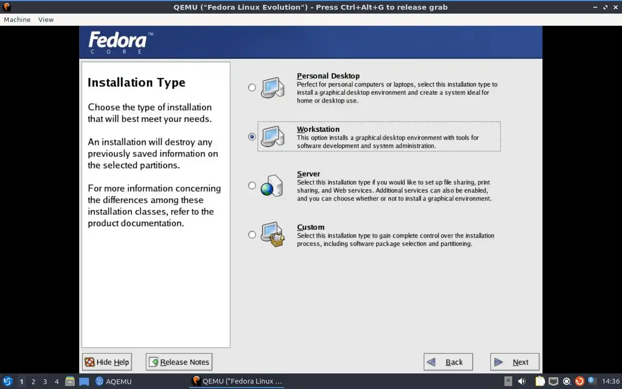Click the show desktop taskbar icon
622x389 pixels.
84,381
